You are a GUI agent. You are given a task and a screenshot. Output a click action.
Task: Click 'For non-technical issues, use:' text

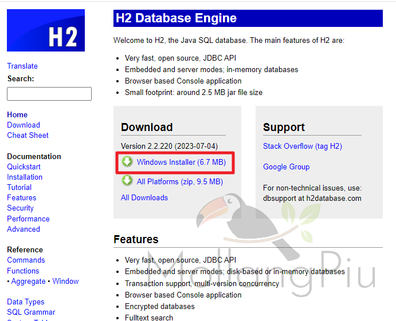[x=312, y=188]
